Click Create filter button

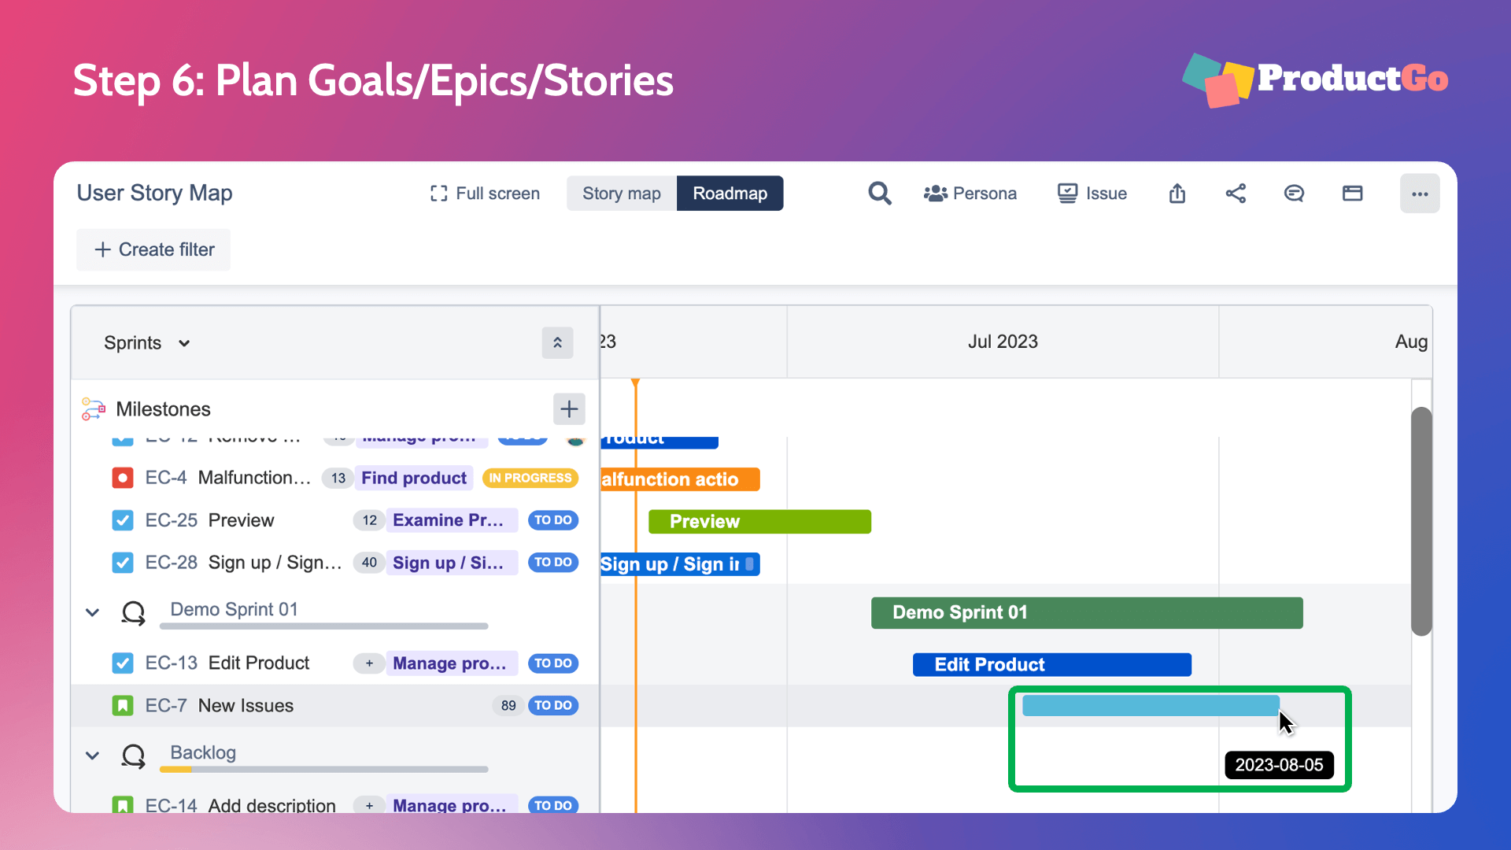[x=153, y=249]
